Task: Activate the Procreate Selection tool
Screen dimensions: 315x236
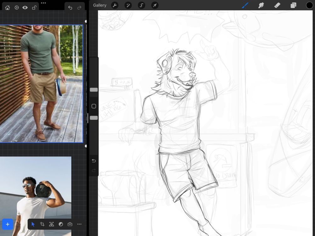Action: click(141, 5)
